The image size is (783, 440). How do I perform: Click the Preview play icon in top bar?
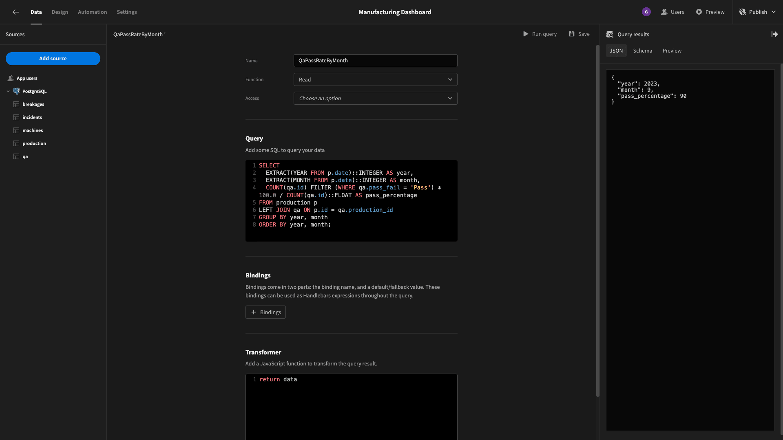(x=699, y=12)
